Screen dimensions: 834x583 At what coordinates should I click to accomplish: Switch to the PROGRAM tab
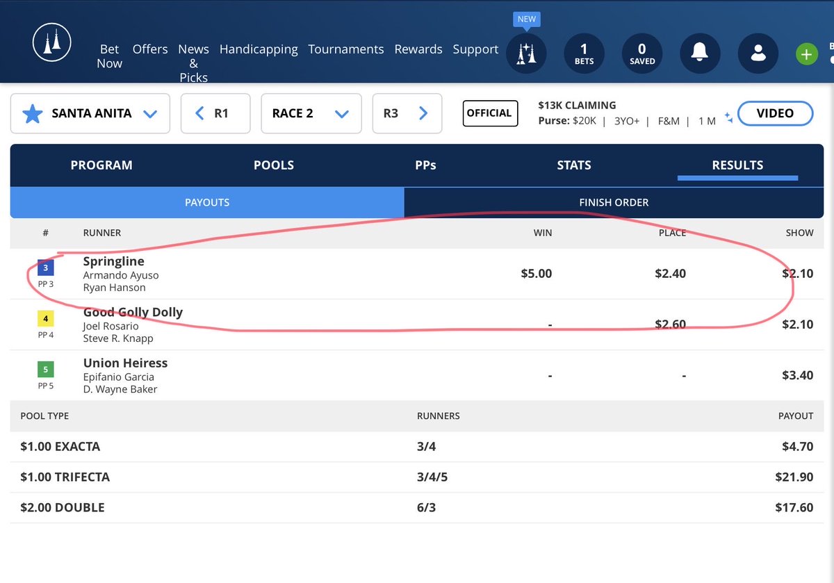click(101, 165)
